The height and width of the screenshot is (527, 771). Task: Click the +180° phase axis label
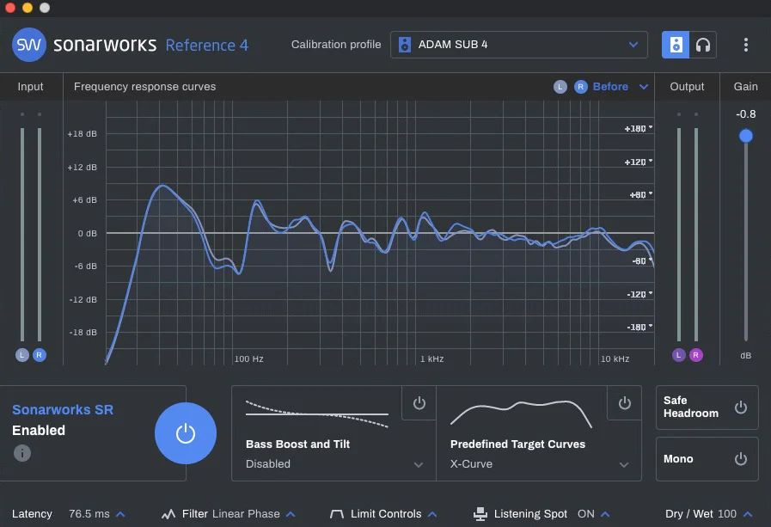[x=639, y=129]
